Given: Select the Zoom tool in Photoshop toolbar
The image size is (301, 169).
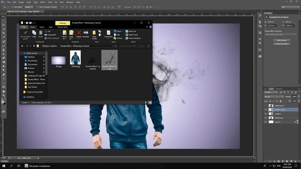Looking at the screenshot, I should click(x=3, y=95).
